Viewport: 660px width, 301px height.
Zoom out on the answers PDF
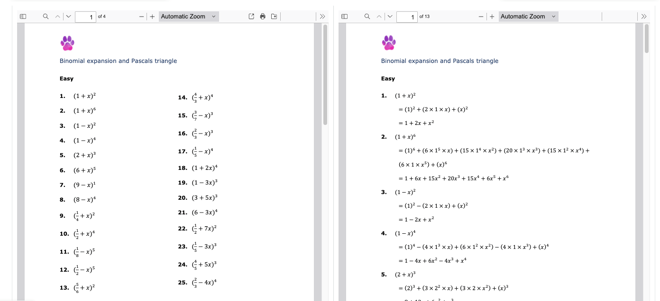click(481, 16)
